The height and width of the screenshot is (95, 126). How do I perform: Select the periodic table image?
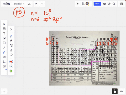[x=84, y=58]
